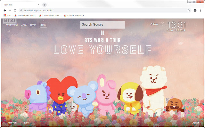This screenshot has width=205, height=128.
Task: Open a new tab with the plus button
Action: point(45,5)
